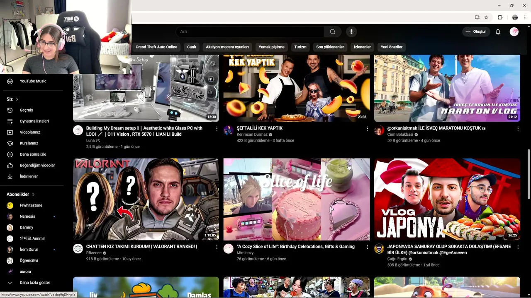Open more options for Cozy Slice of Life
The width and height of the screenshot is (531, 298).
[367, 247]
